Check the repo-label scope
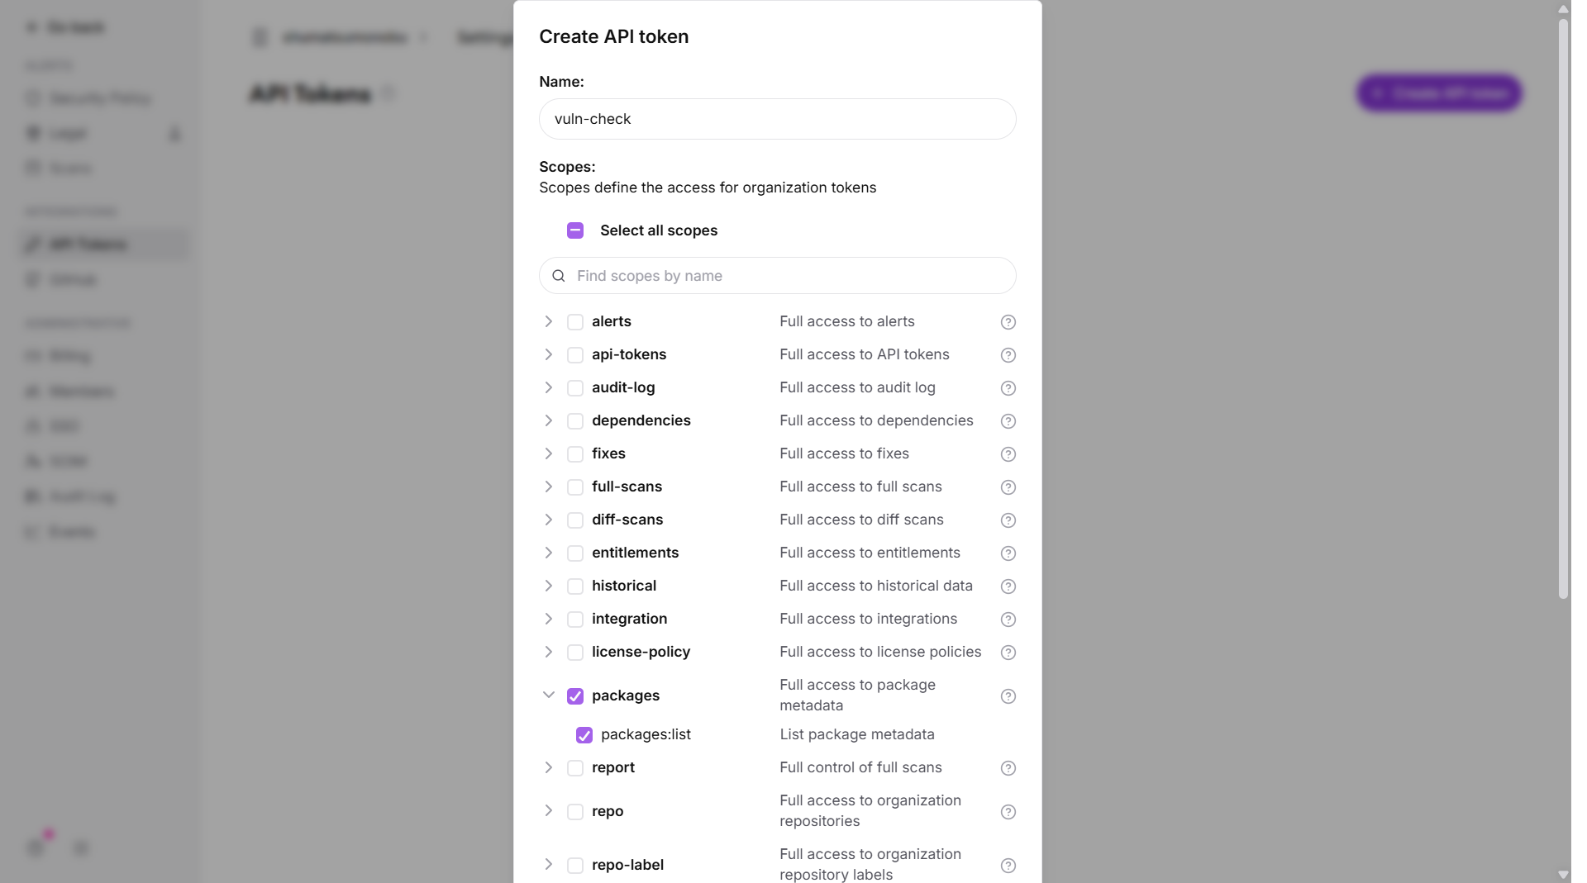Image resolution: width=1587 pixels, height=883 pixels. pos(575,866)
